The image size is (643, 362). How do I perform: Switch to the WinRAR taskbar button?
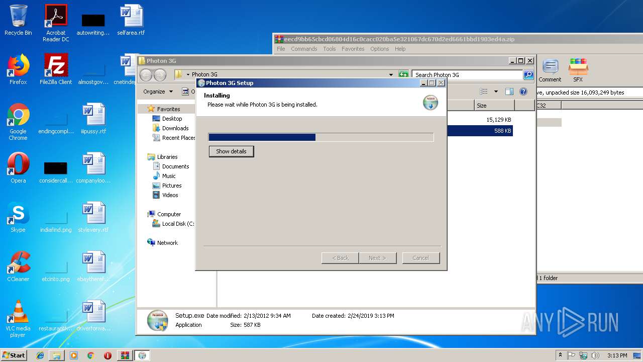[x=125, y=355]
